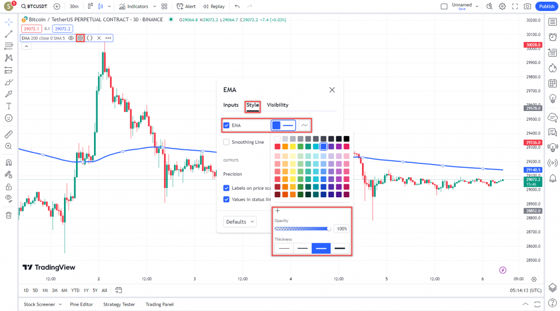Screen dimensions: 560x311
Task: Open the Pine Editor tab
Action: tap(81, 304)
